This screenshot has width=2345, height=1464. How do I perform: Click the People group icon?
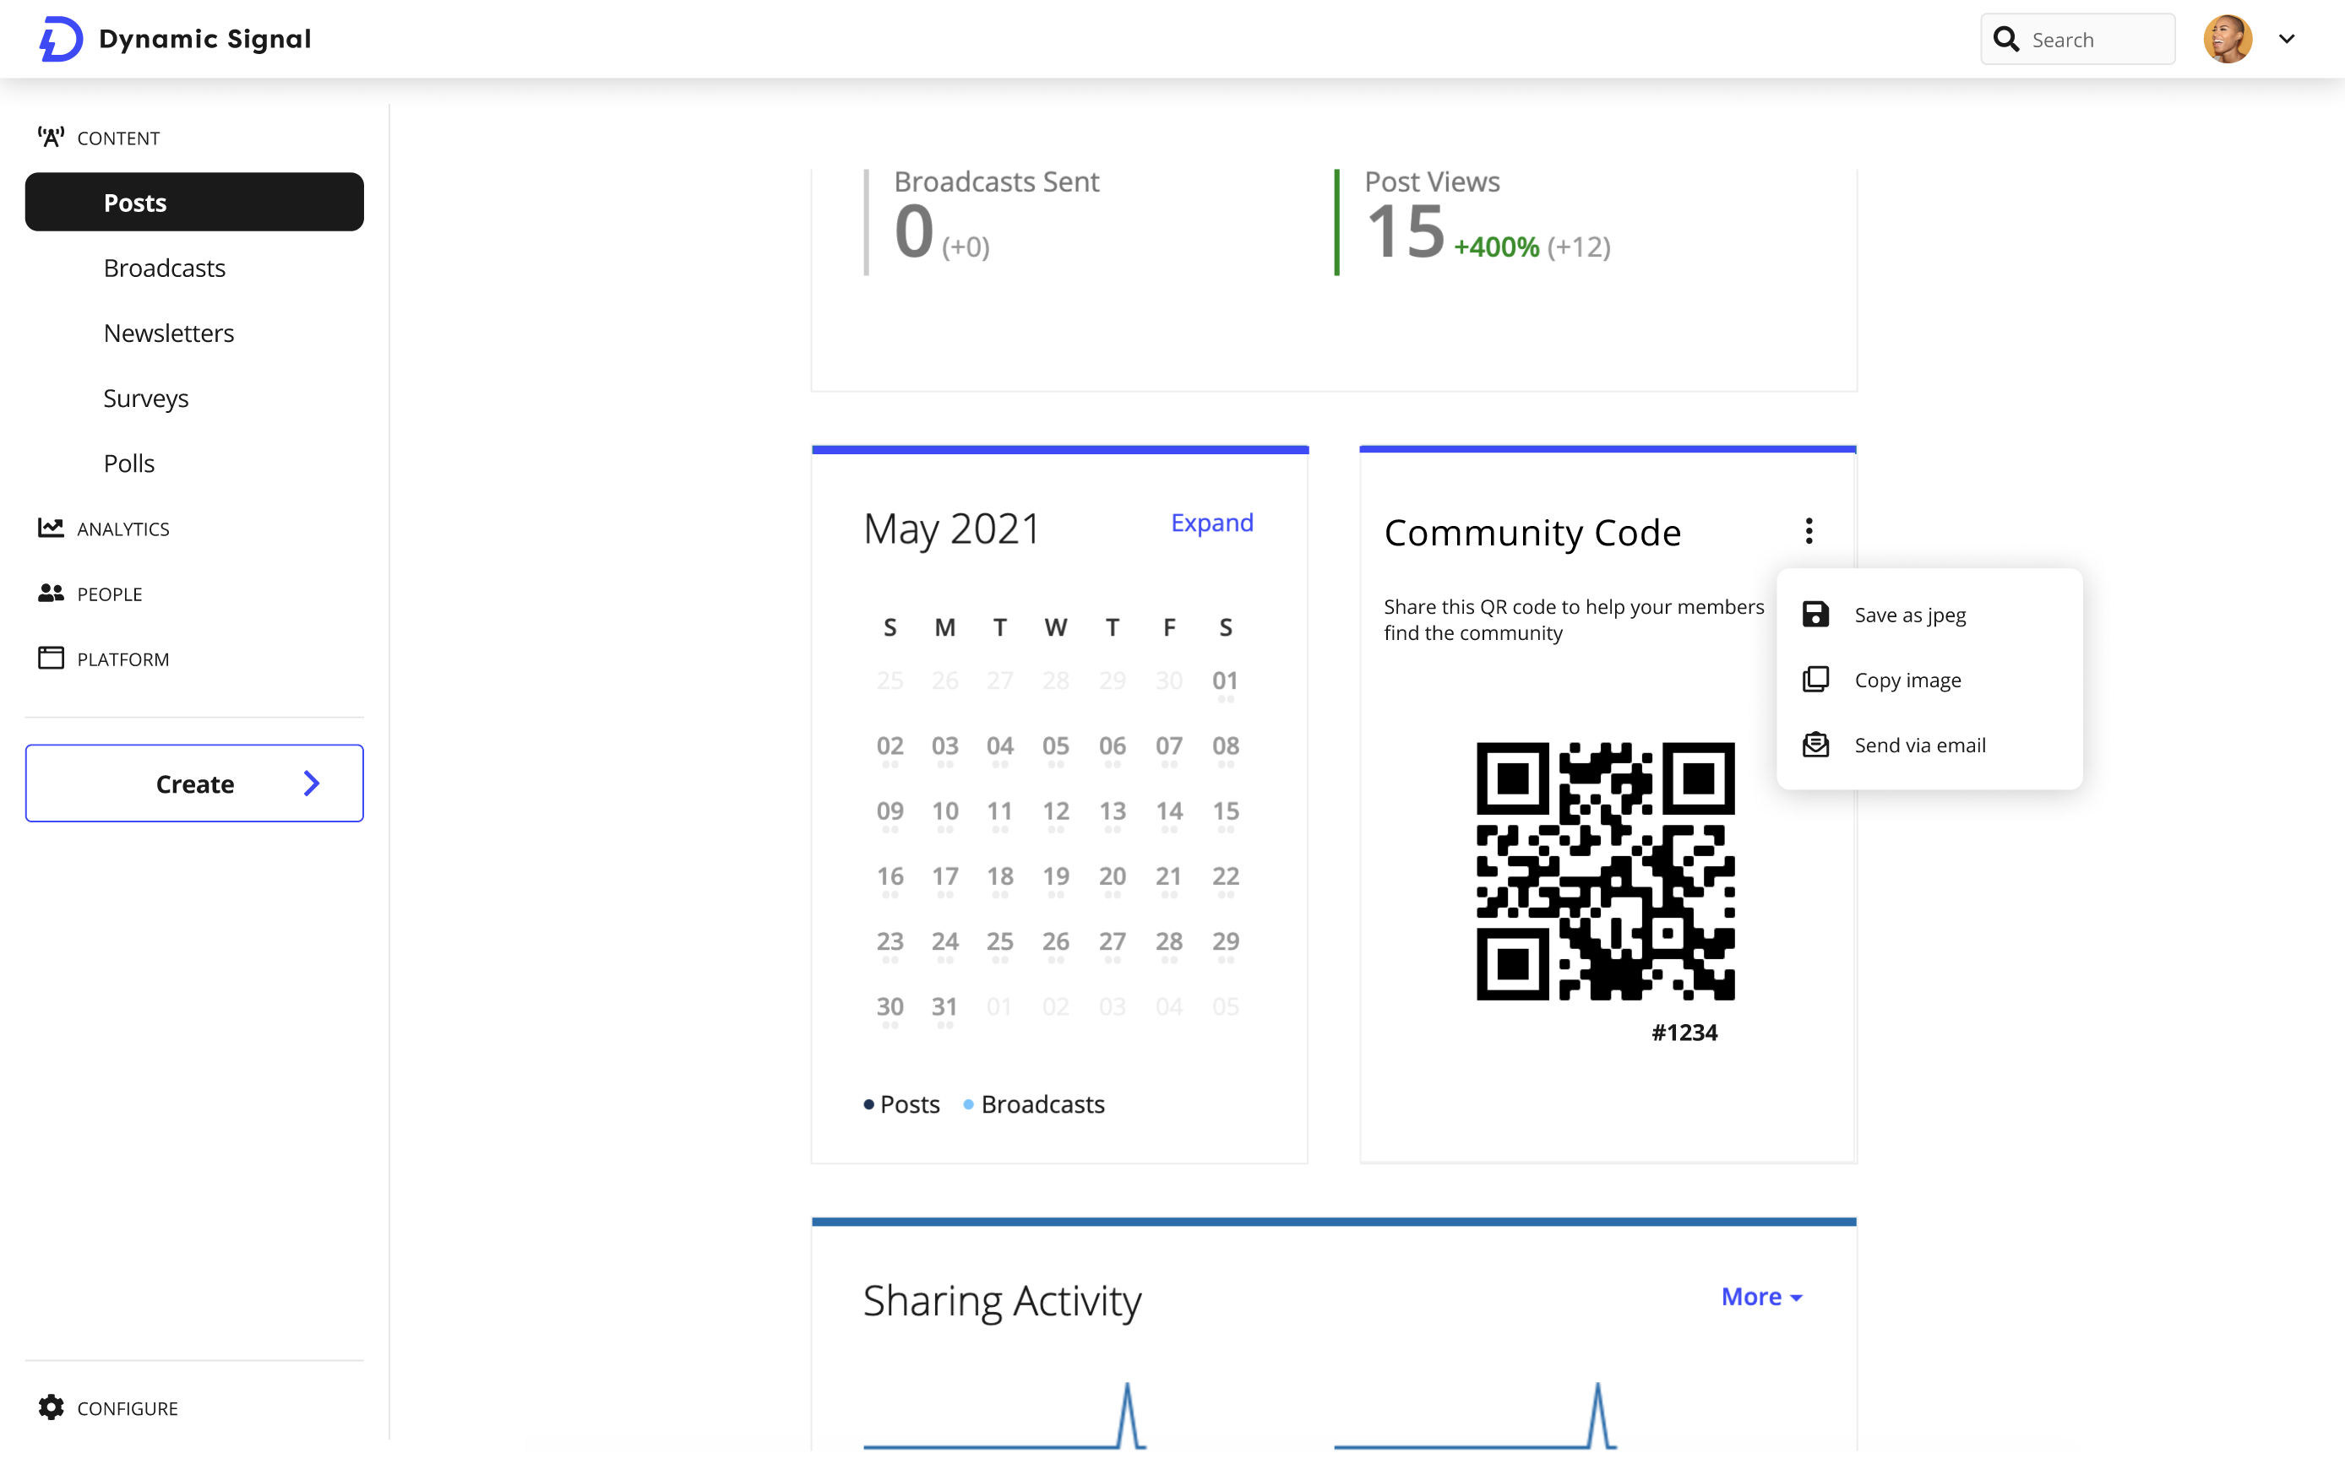(x=51, y=593)
